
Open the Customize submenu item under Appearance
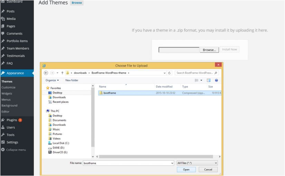tap(8, 88)
